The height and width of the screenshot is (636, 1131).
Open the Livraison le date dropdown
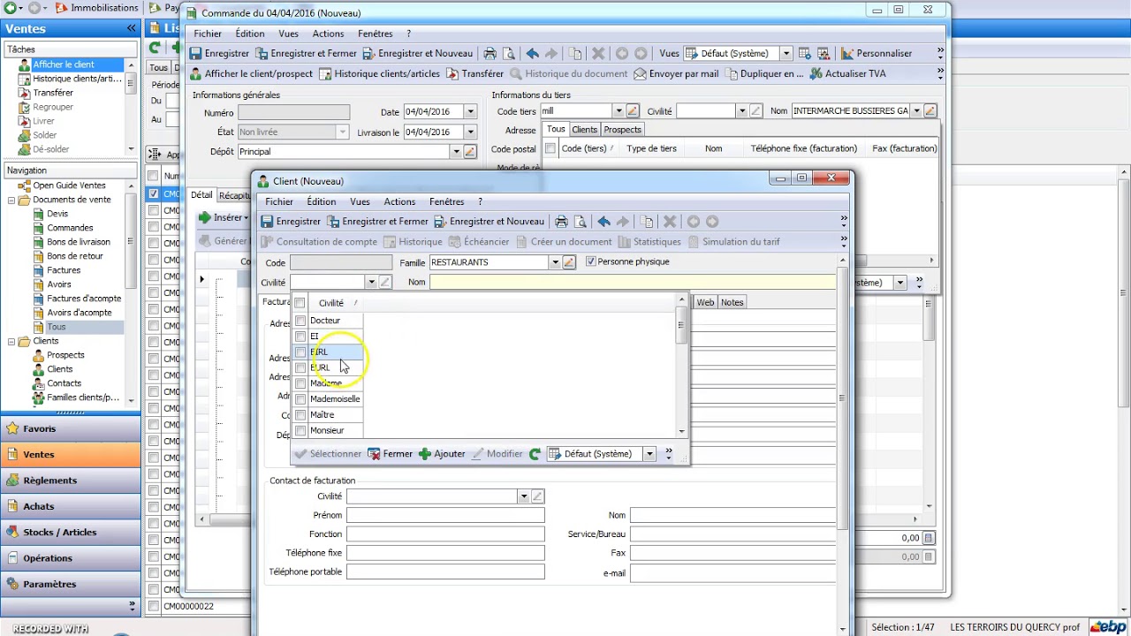(470, 132)
